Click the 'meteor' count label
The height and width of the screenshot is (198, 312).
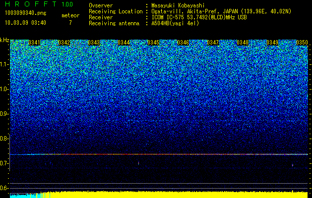[x=70, y=15]
